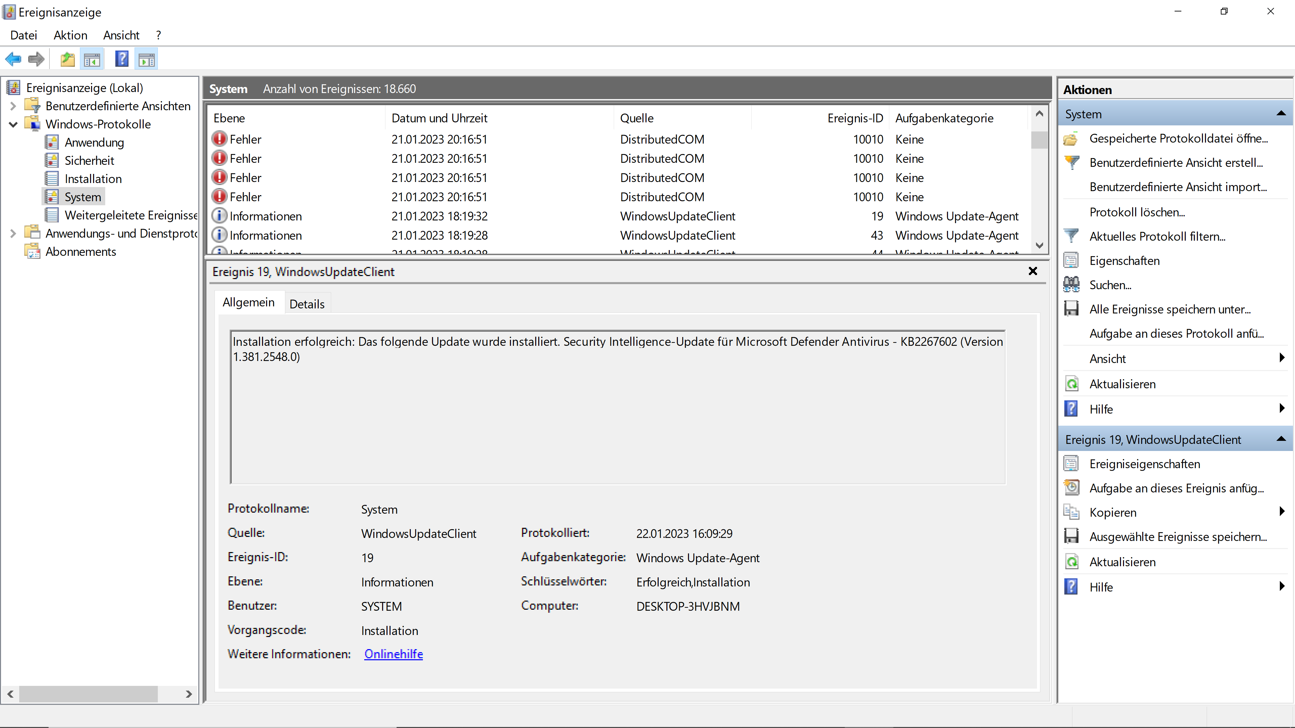1295x728 pixels.
Task: Open the Onlinehilfe link
Action: point(393,654)
